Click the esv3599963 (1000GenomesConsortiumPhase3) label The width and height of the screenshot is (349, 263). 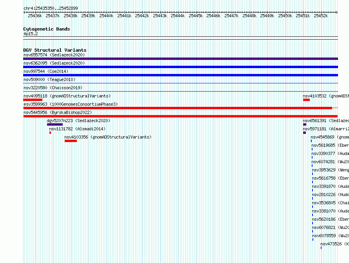tap(71, 104)
